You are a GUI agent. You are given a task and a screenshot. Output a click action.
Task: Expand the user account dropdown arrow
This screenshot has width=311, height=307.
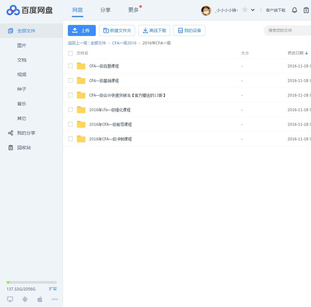pyautogui.click(x=253, y=10)
